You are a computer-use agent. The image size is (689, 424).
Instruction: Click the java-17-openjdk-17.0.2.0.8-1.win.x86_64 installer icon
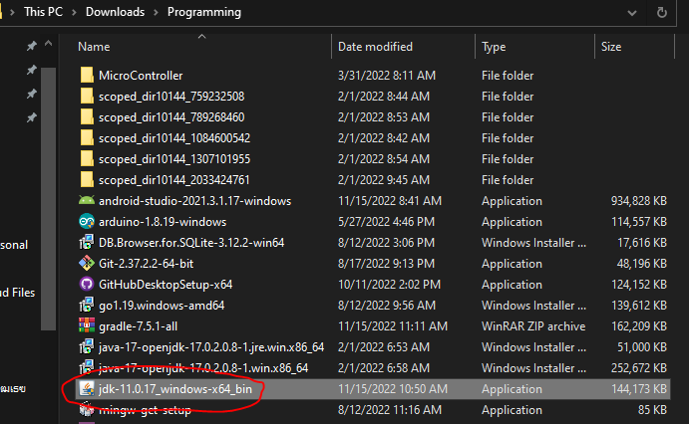[x=87, y=367]
